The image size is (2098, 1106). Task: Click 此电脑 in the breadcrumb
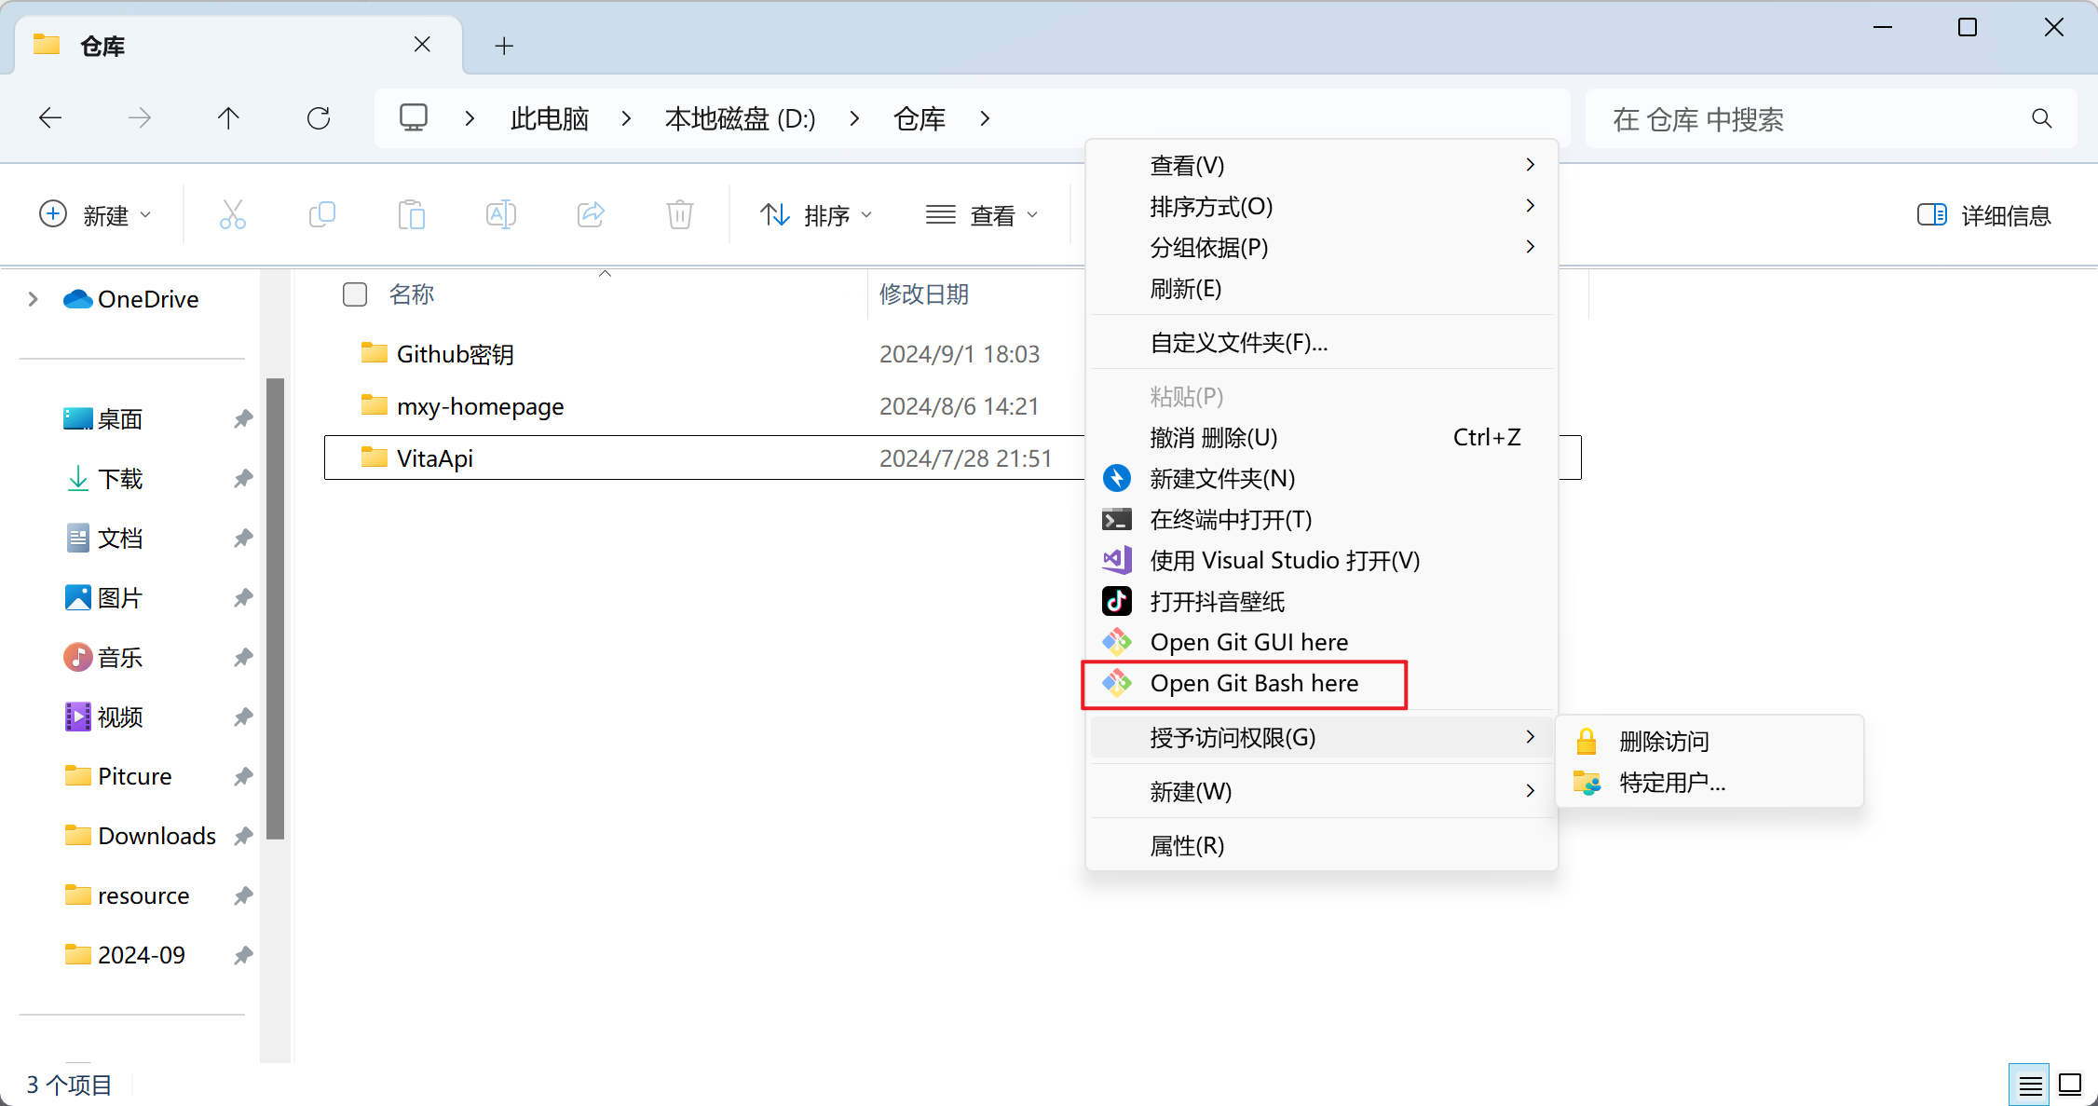coord(550,118)
